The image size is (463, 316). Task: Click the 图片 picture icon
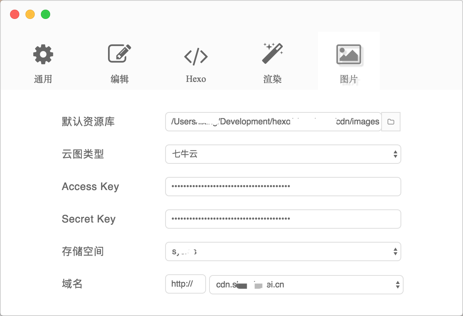click(x=349, y=54)
